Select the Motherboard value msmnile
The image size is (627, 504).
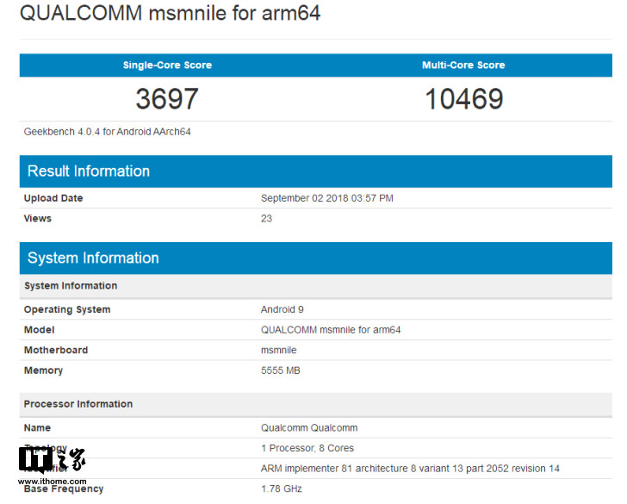[279, 350]
